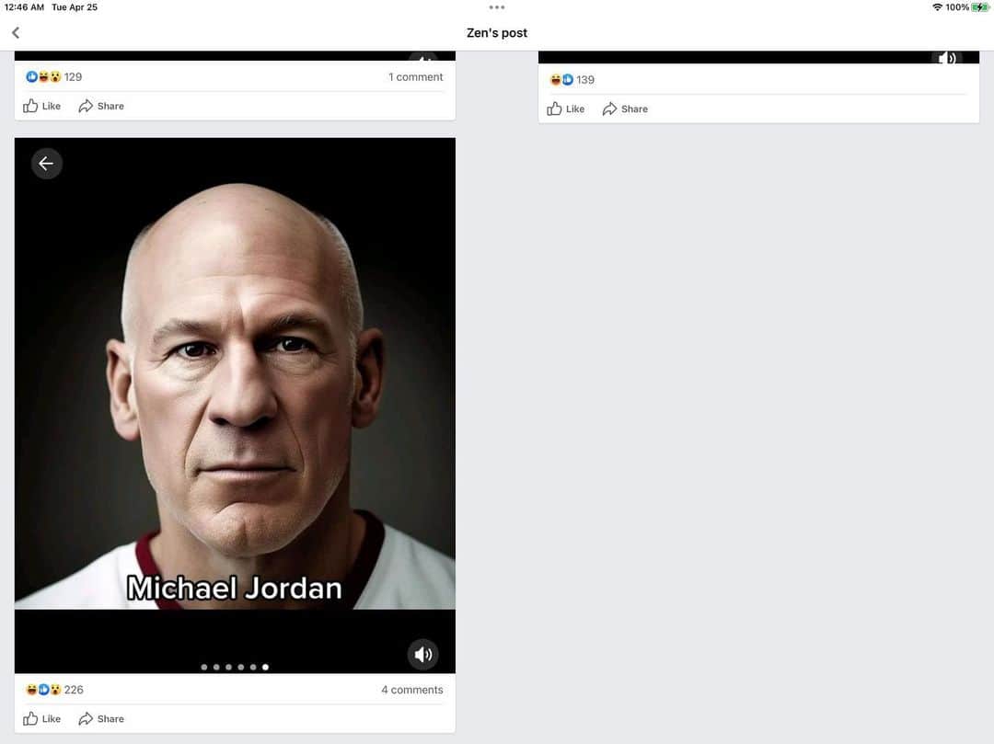Like the post with 139 reactions
This screenshot has height=744, width=994.
[x=565, y=109]
